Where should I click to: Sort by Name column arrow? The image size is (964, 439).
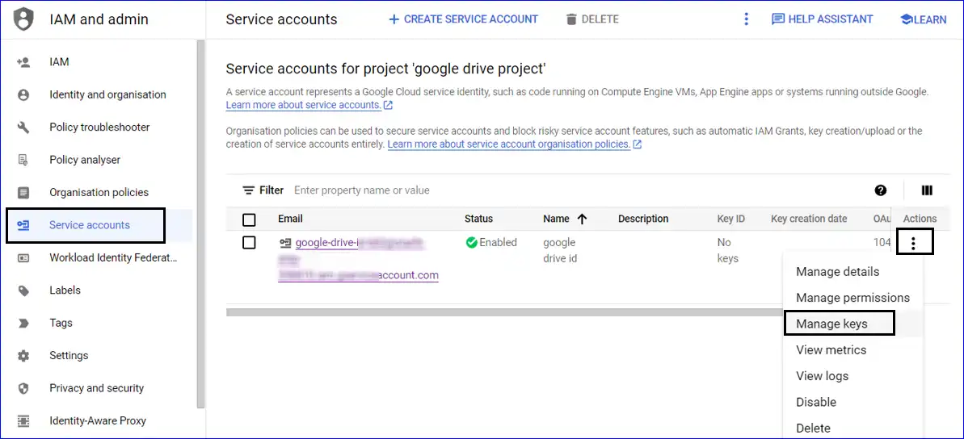pyautogui.click(x=582, y=219)
